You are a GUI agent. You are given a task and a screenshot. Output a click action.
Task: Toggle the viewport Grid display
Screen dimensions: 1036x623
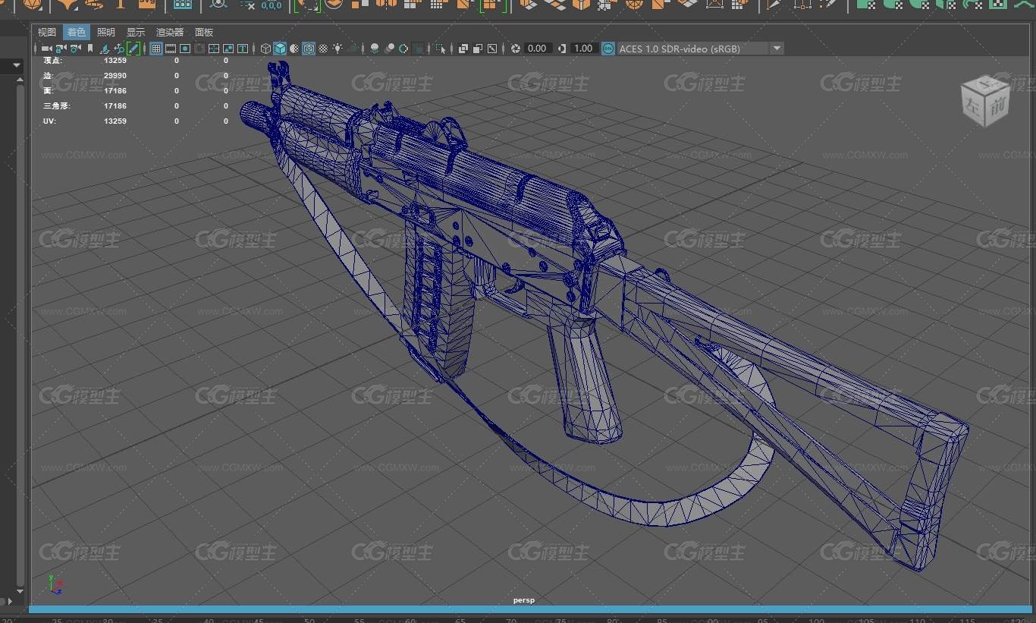pyautogui.click(x=156, y=49)
